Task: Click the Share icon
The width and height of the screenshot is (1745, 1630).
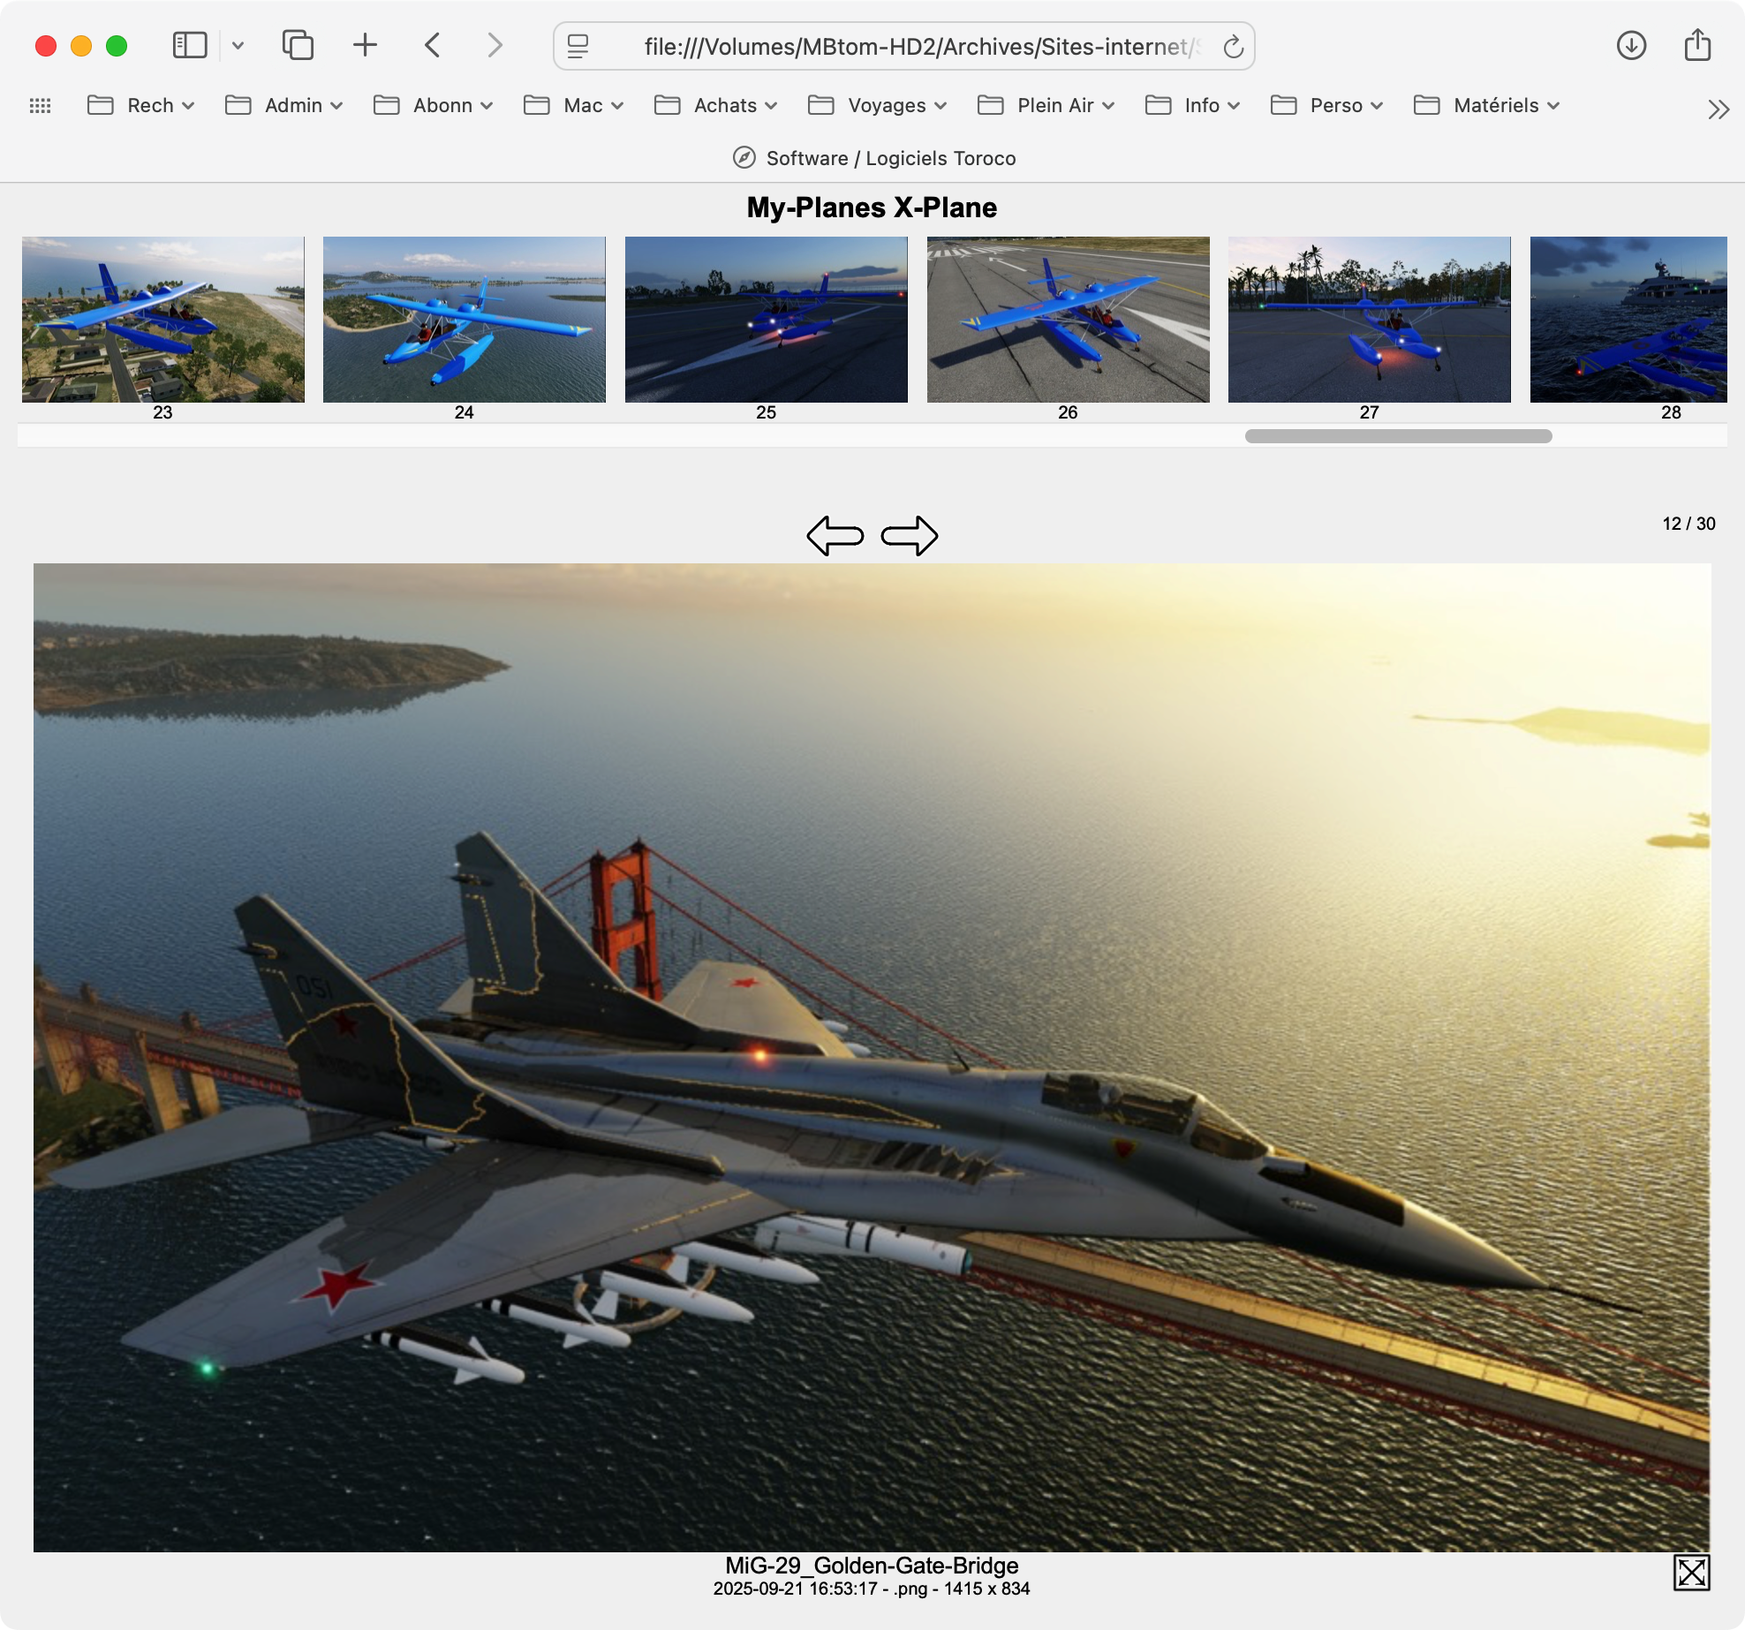Action: click(x=1697, y=46)
